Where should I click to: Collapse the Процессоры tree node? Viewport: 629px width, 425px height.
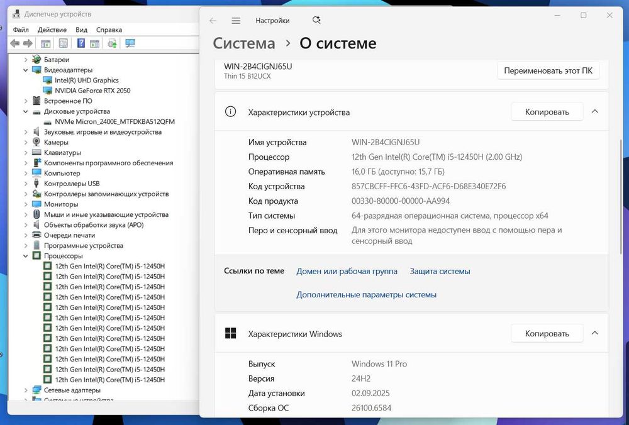pos(26,256)
